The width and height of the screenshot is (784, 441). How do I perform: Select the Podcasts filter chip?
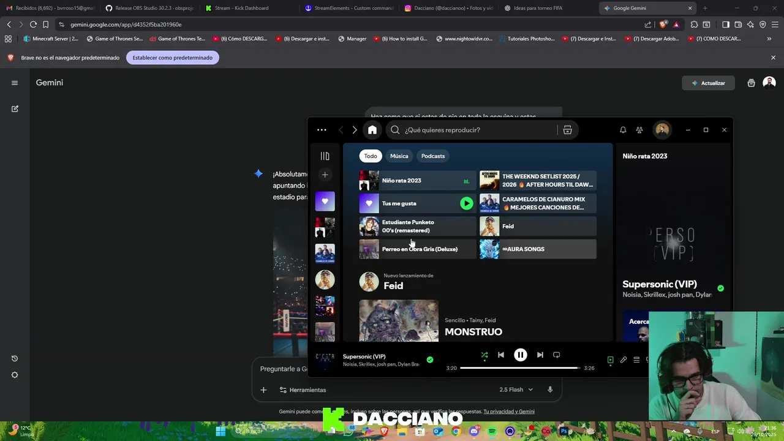pyautogui.click(x=433, y=156)
